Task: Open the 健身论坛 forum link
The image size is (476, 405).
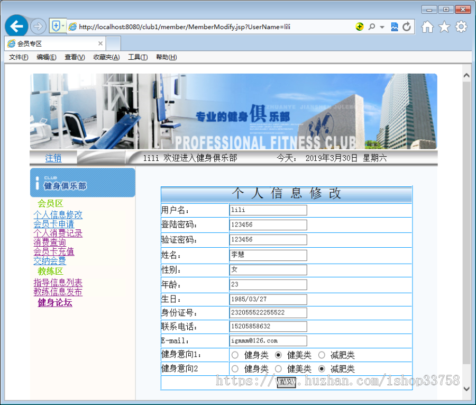Action: coord(54,302)
